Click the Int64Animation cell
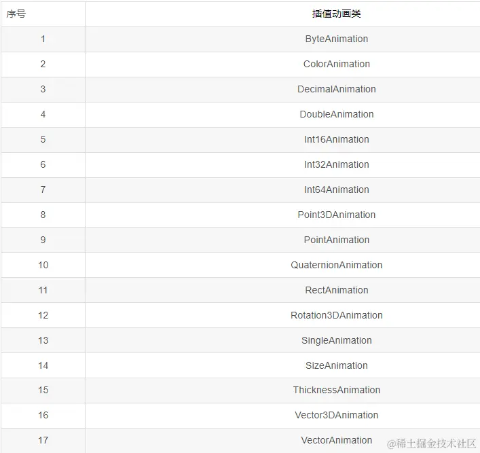This screenshot has height=453, width=480. coord(337,189)
